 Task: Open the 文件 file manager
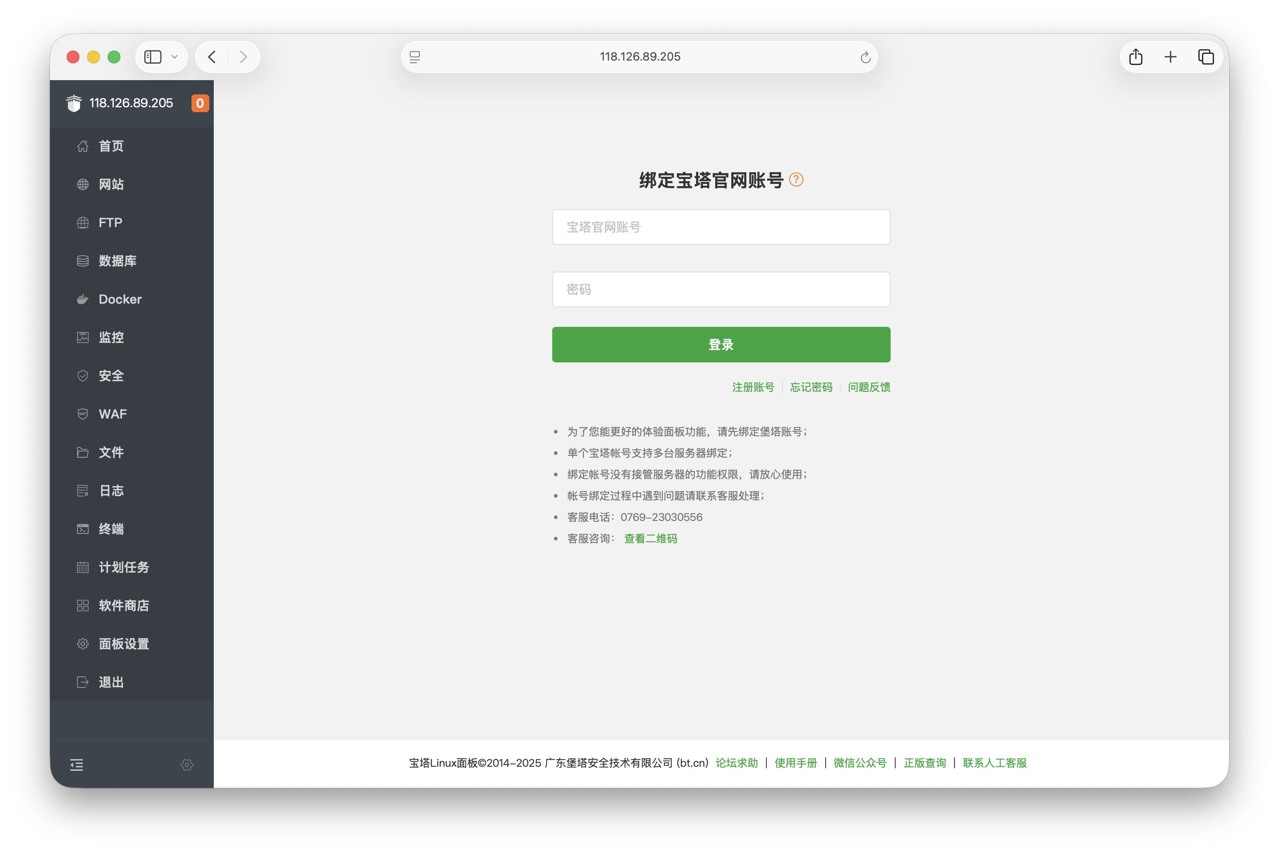pos(111,452)
